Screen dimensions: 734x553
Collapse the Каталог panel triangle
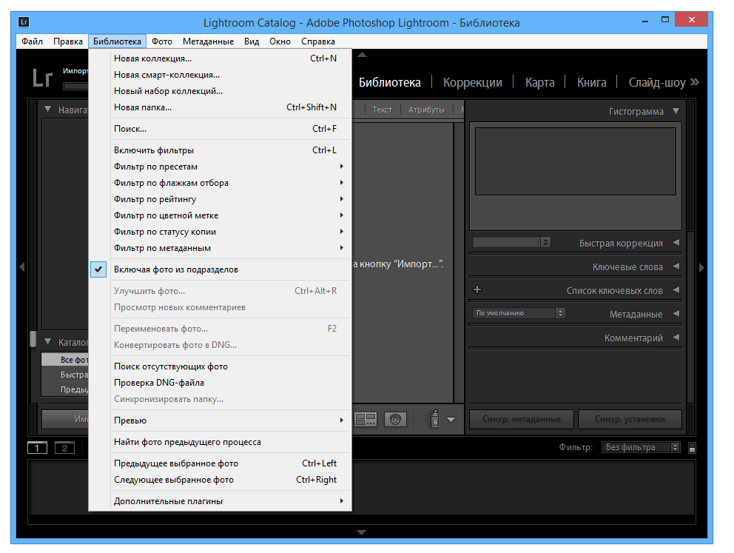[48, 342]
